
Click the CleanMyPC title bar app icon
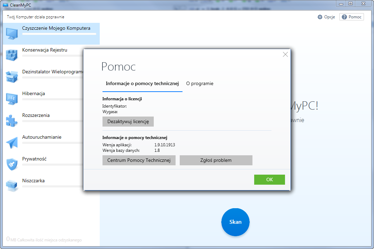[x=6, y=5]
